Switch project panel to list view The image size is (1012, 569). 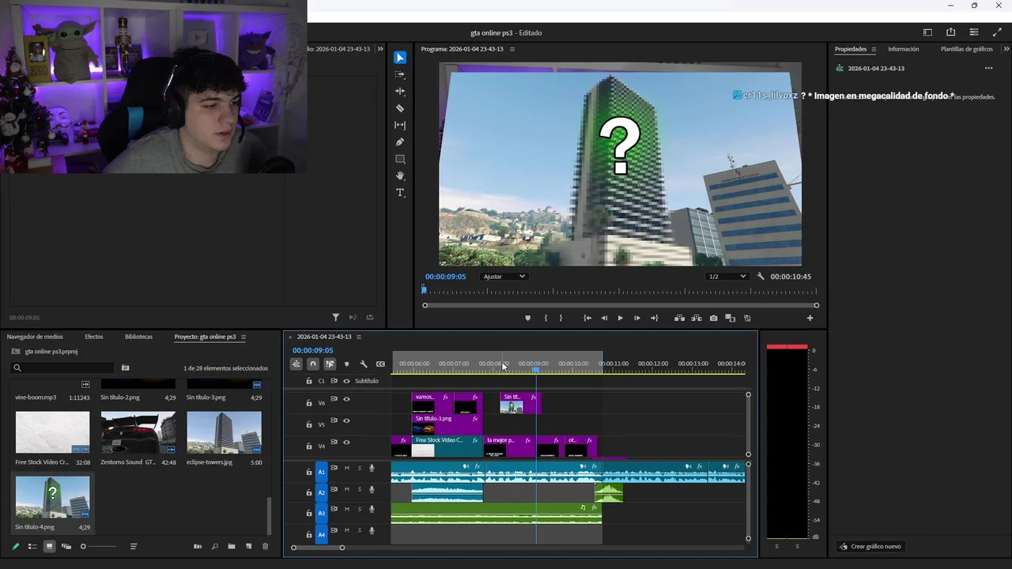click(32, 546)
